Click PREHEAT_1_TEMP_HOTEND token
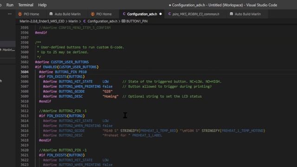Image resolution: width=297 pixels, height=167 pixels. [x=242, y=131]
